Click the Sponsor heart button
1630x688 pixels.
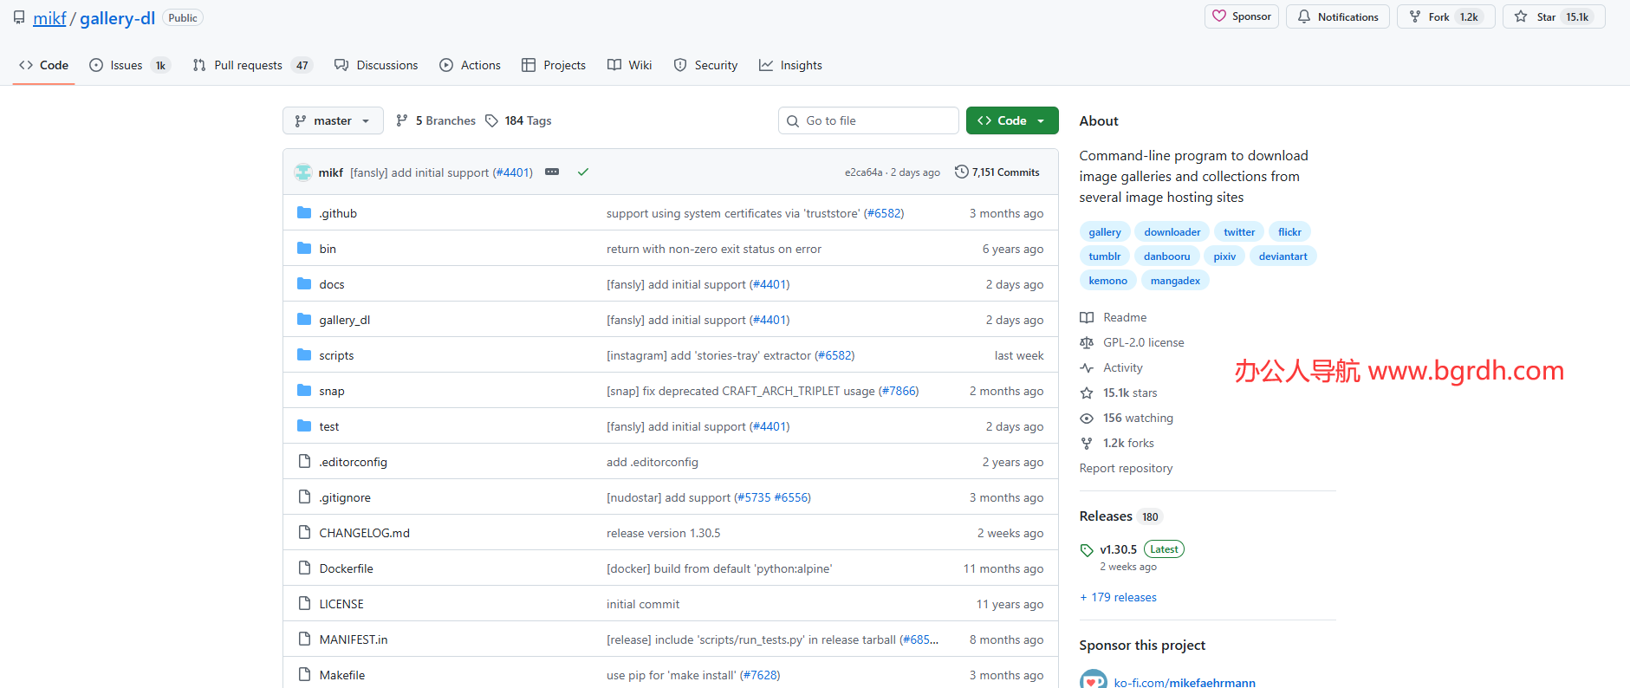(x=1241, y=16)
